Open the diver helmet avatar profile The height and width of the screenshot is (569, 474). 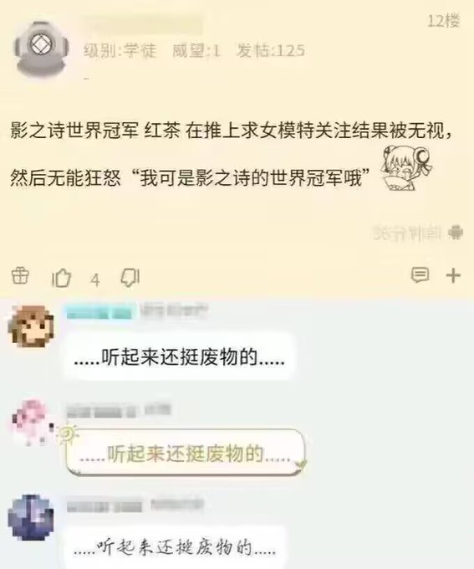pyautogui.click(x=41, y=49)
